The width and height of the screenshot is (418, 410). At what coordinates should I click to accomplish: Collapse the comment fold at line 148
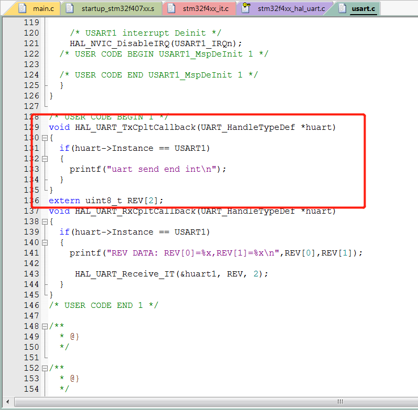[45, 326]
